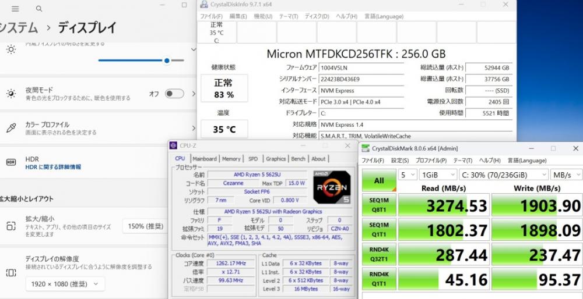
Task: Open HDR に関する詳細情報 link
Action: (53, 167)
